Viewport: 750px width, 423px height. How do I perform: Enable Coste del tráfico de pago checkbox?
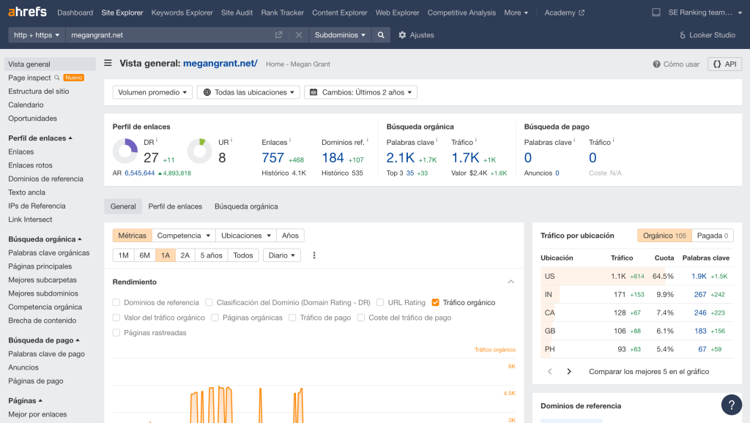pos(361,318)
